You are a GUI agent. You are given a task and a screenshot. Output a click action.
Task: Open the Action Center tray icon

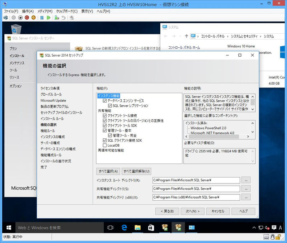point(274,228)
